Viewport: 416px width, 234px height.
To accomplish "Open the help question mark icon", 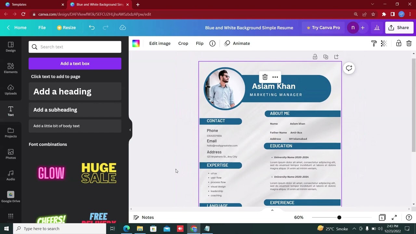I will [x=409, y=217].
